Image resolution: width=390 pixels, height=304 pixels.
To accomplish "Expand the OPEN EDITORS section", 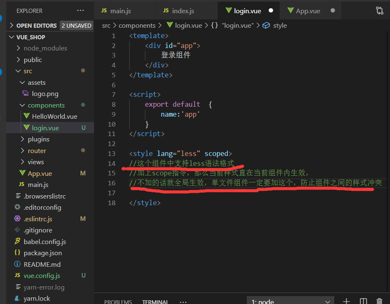I will point(12,25).
